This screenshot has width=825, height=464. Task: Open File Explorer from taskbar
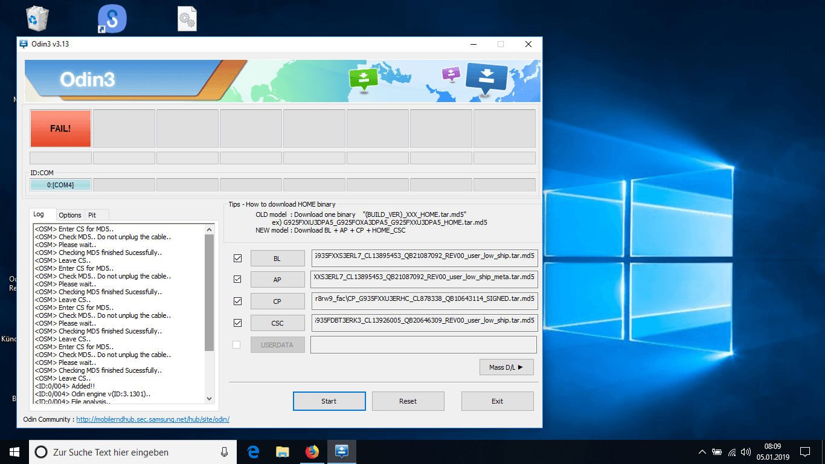pyautogui.click(x=282, y=452)
